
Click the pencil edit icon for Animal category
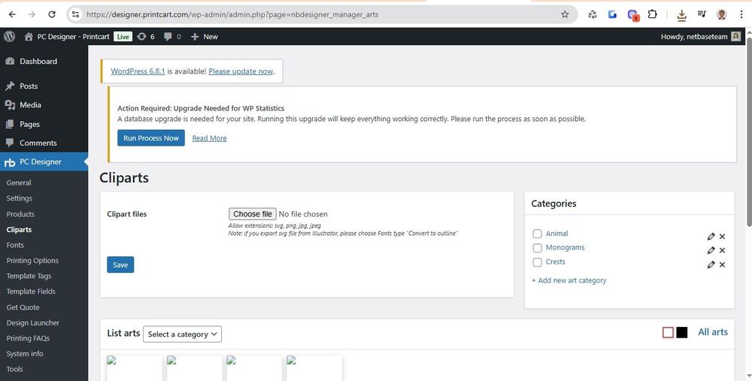coord(711,236)
